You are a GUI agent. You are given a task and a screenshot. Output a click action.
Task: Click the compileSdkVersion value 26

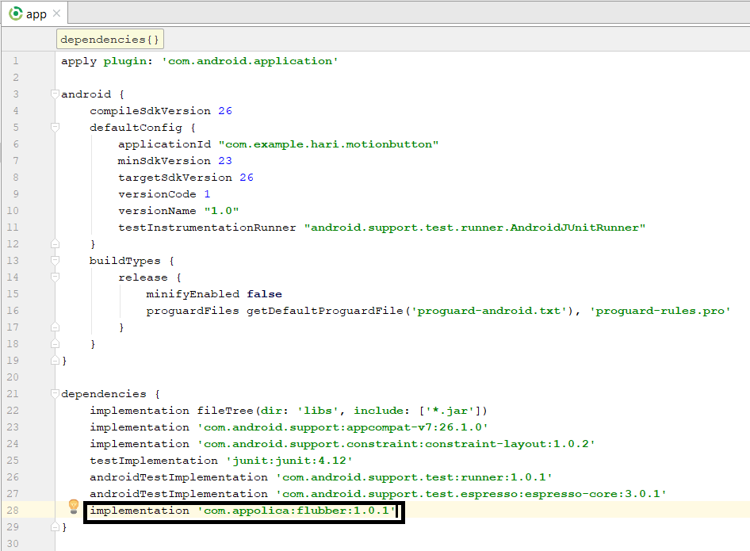(225, 110)
